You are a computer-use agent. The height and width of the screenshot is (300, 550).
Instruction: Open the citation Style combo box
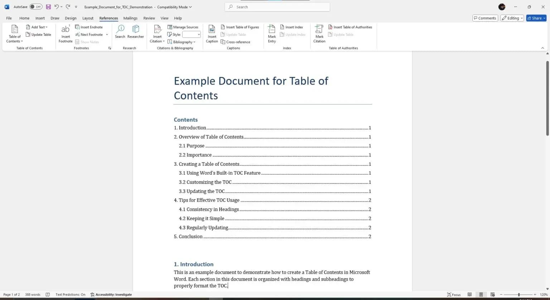coord(191,35)
